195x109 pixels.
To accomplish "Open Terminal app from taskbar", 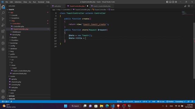I will pos(129,106).
